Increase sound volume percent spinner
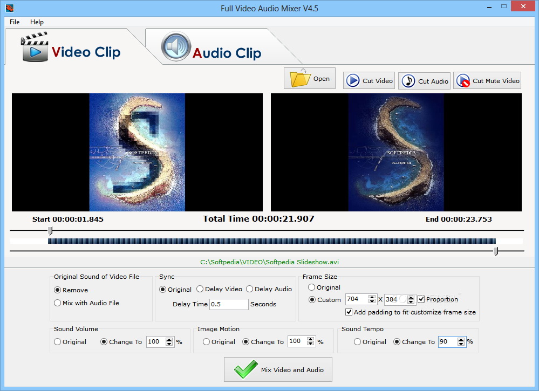Viewport: 539px width, 391px height. (x=169, y=339)
